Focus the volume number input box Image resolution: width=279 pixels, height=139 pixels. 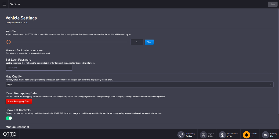[x=137, y=42]
